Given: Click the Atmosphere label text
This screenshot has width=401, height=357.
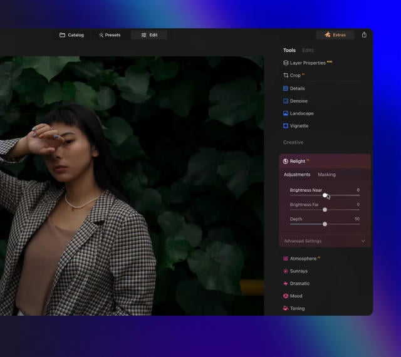Looking at the screenshot, I should point(303,259).
